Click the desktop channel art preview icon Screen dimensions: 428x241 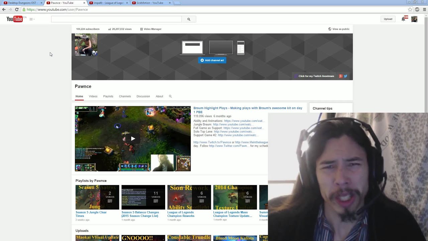(192, 48)
